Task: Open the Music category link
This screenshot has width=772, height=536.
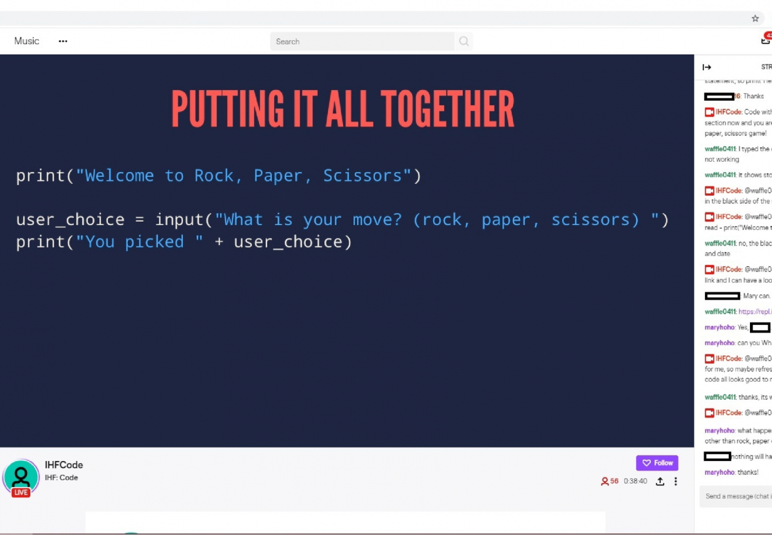Action: click(x=27, y=41)
